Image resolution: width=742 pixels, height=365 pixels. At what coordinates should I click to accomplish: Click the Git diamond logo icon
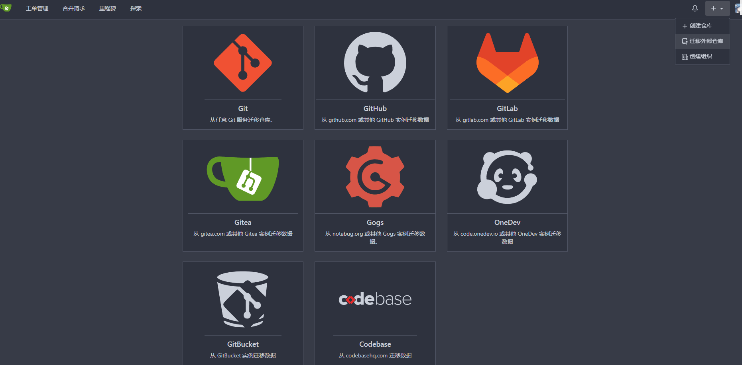coord(243,63)
